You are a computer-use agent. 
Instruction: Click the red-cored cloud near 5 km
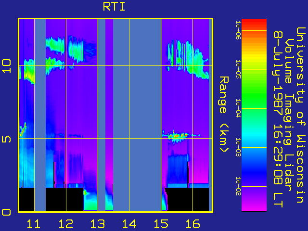click(x=177, y=136)
